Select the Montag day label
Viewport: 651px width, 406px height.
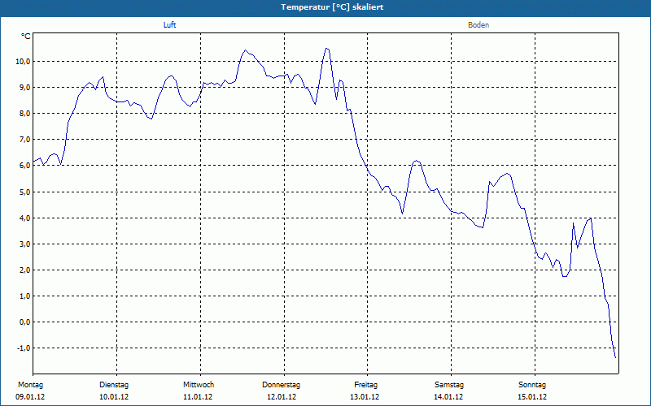30,385
